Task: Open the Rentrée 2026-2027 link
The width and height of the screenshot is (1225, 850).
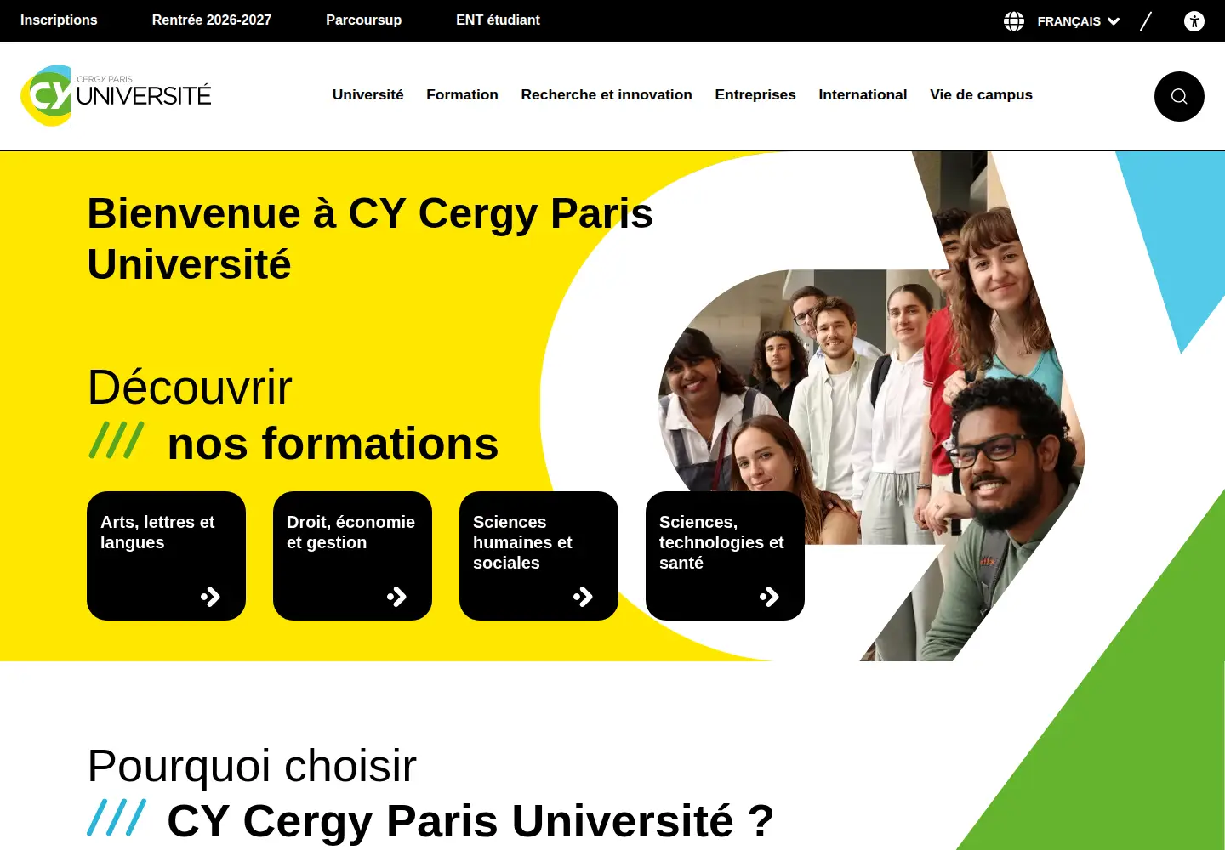Action: [212, 20]
